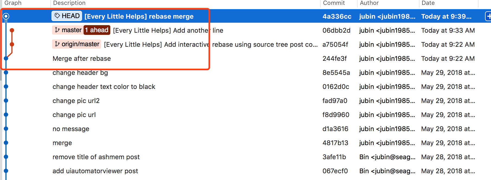Click the red commit dot for master branch
491x180 pixels.
click(12, 30)
